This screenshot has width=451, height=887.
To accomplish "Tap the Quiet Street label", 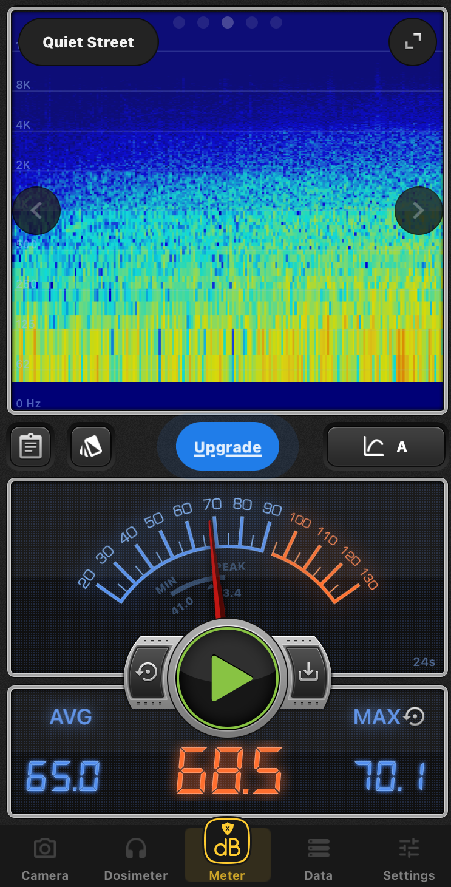I will pos(89,42).
